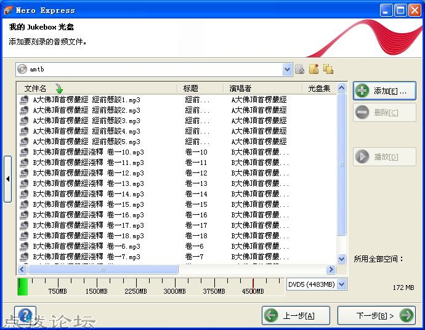Click the vertical scrollbar down arrow
The height and width of the screenshot is (330, 425).
(342, 259)
